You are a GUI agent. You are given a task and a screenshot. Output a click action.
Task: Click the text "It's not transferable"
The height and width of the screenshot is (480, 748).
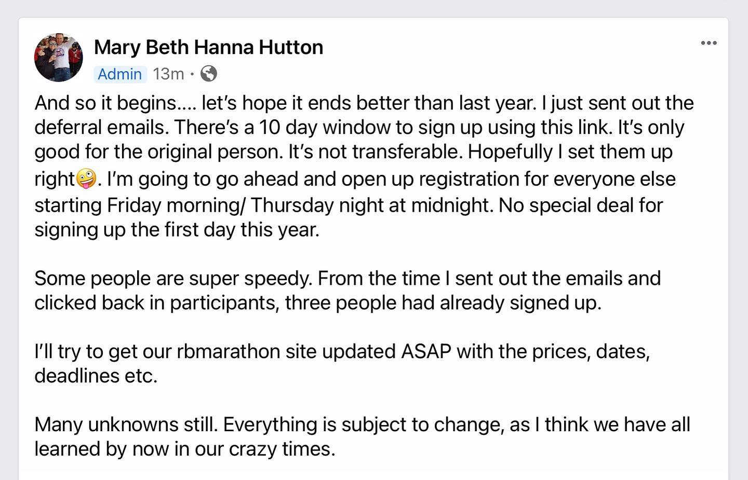click(375, 152)
